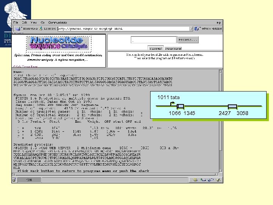Open Navigator from component bar
273x205 pixels.
pyautogui.click(x=195, y=180)
